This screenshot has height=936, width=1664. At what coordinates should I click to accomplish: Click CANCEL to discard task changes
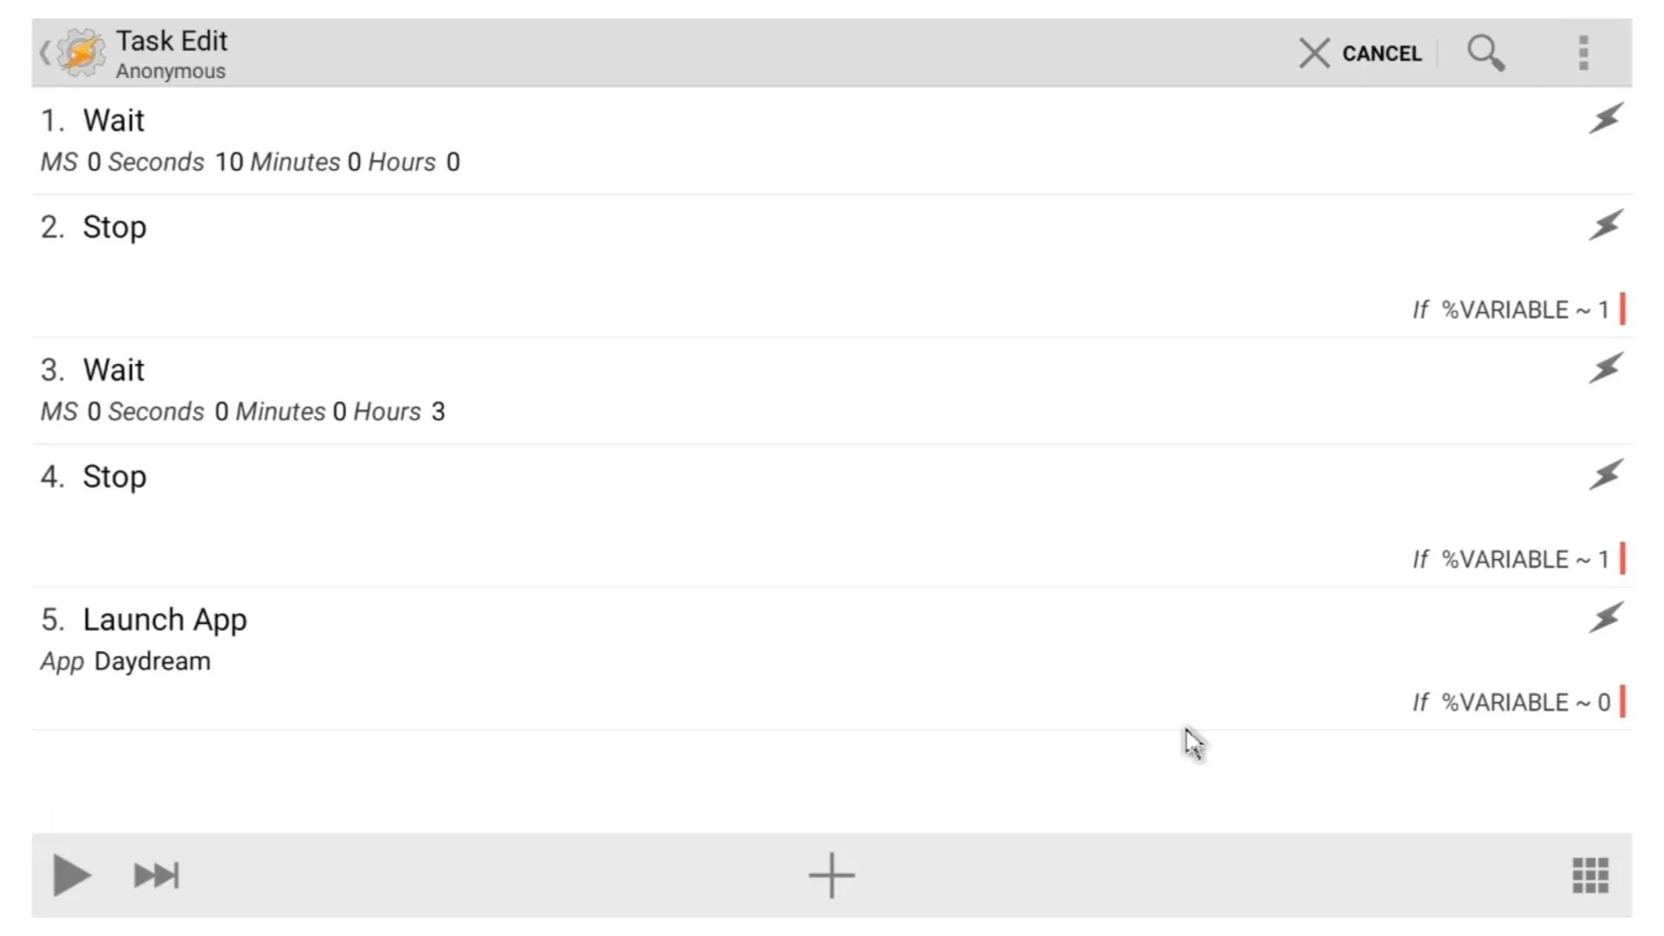tap(1362, 53)
